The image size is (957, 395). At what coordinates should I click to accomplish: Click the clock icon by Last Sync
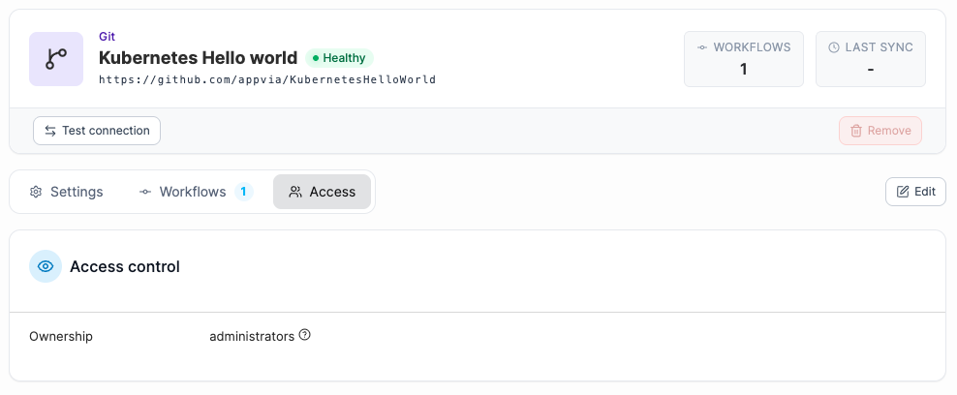click(834, 47)
